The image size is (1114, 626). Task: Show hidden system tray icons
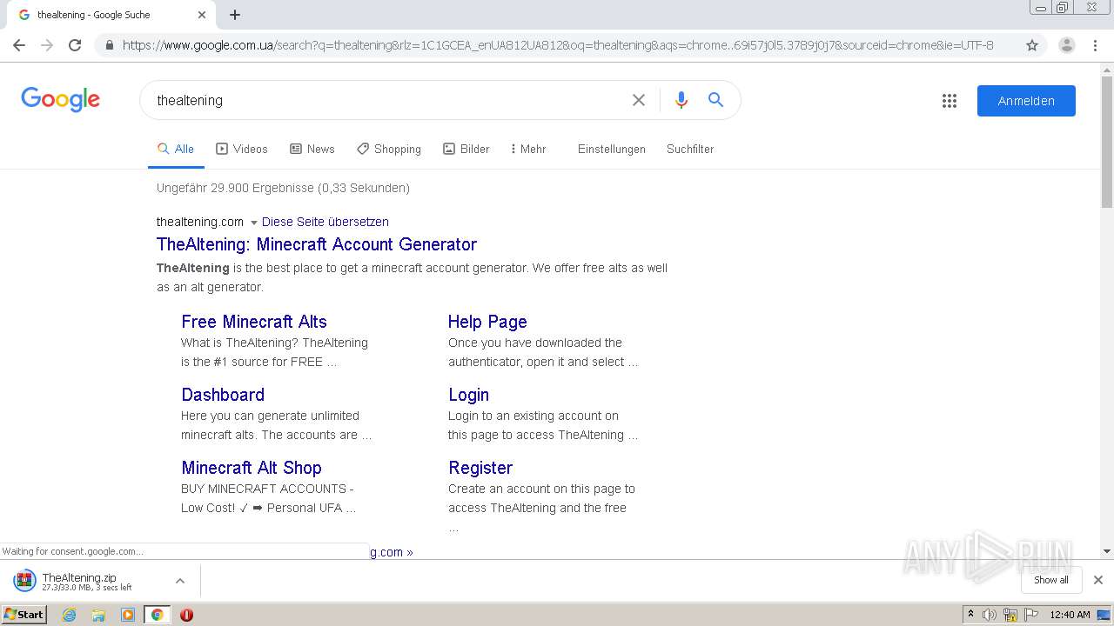tap(970, 615)
